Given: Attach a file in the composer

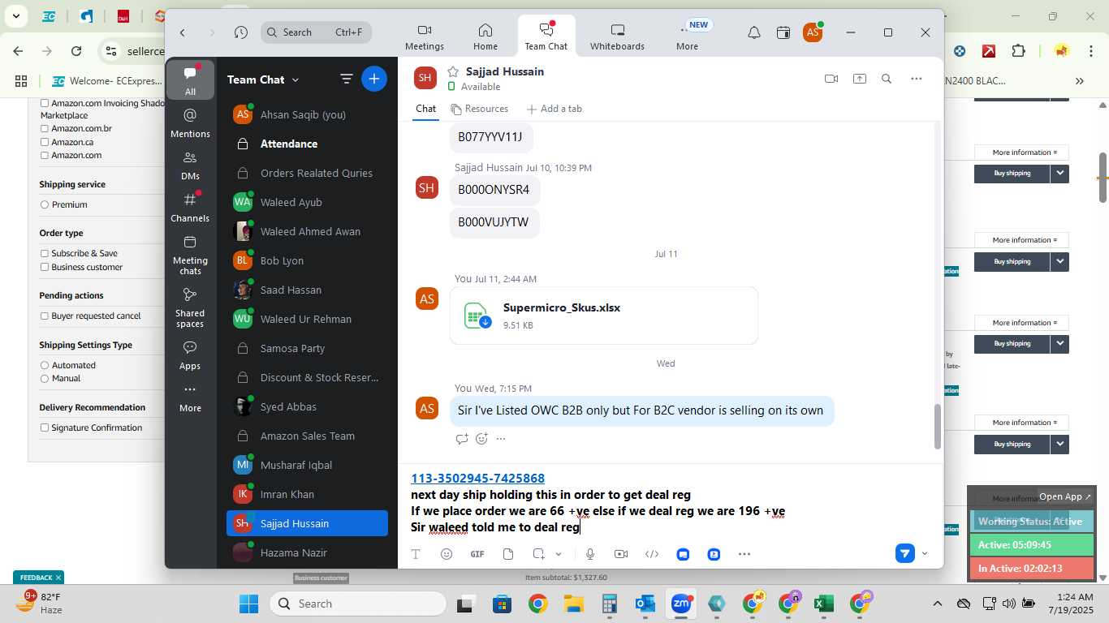Looking at the screenshot, I should (x=508, y=554).
